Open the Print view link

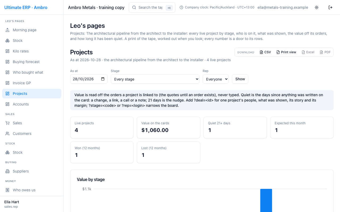286,52
